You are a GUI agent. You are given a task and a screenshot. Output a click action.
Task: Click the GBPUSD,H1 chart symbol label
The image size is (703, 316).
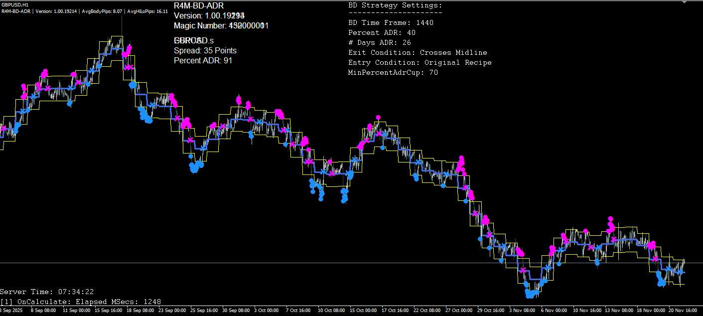(15, 4)
